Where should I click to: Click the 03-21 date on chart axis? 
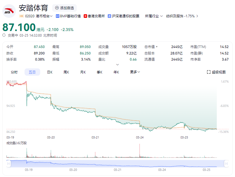point(95,137)
